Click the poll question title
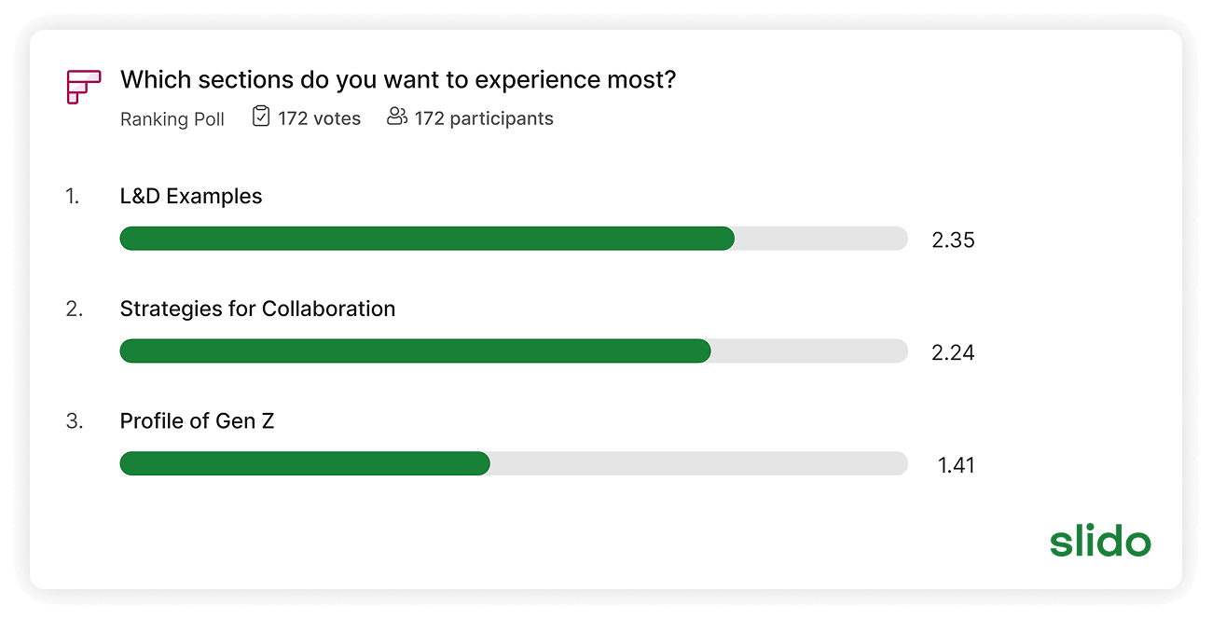This screenshot has height=619, width=1212. click(398, 80)
